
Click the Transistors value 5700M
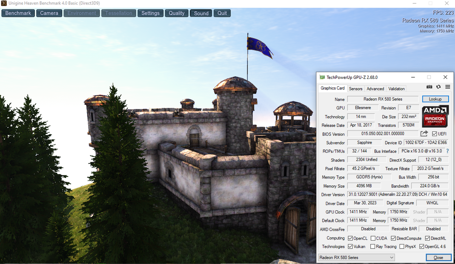click(x=409, y=125)
